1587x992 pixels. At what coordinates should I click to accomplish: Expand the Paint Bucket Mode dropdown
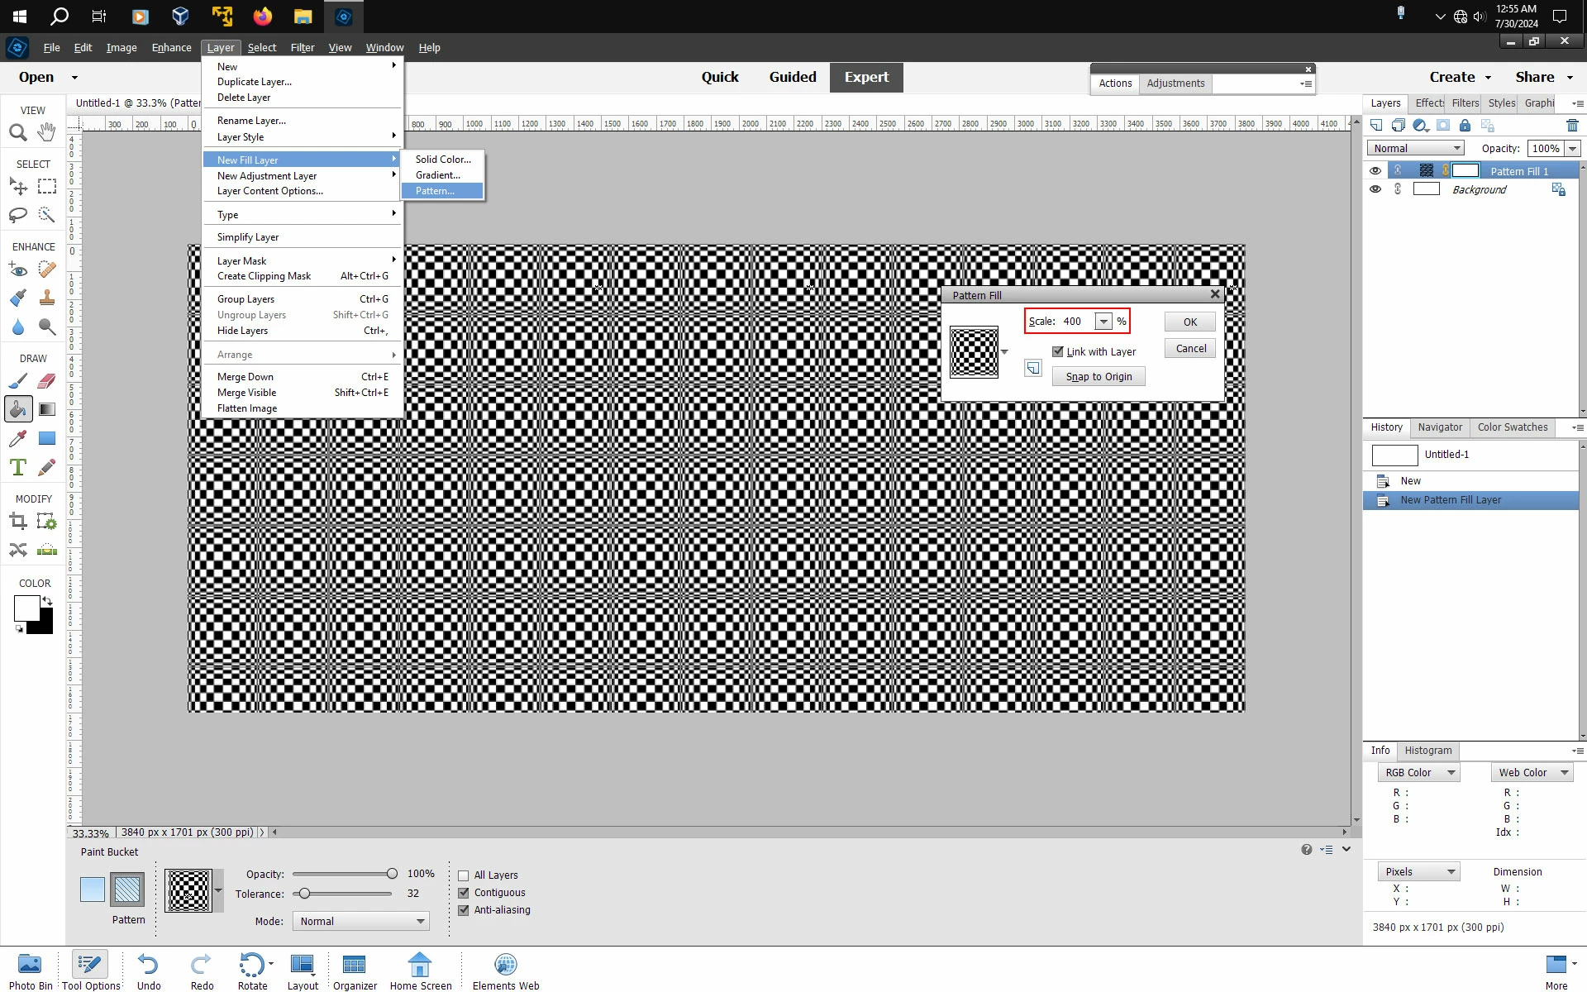pyautogui.click(x=361, y=921)
